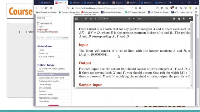Open DP Tutorial and Problems bookmark

(x=47, y=12)
